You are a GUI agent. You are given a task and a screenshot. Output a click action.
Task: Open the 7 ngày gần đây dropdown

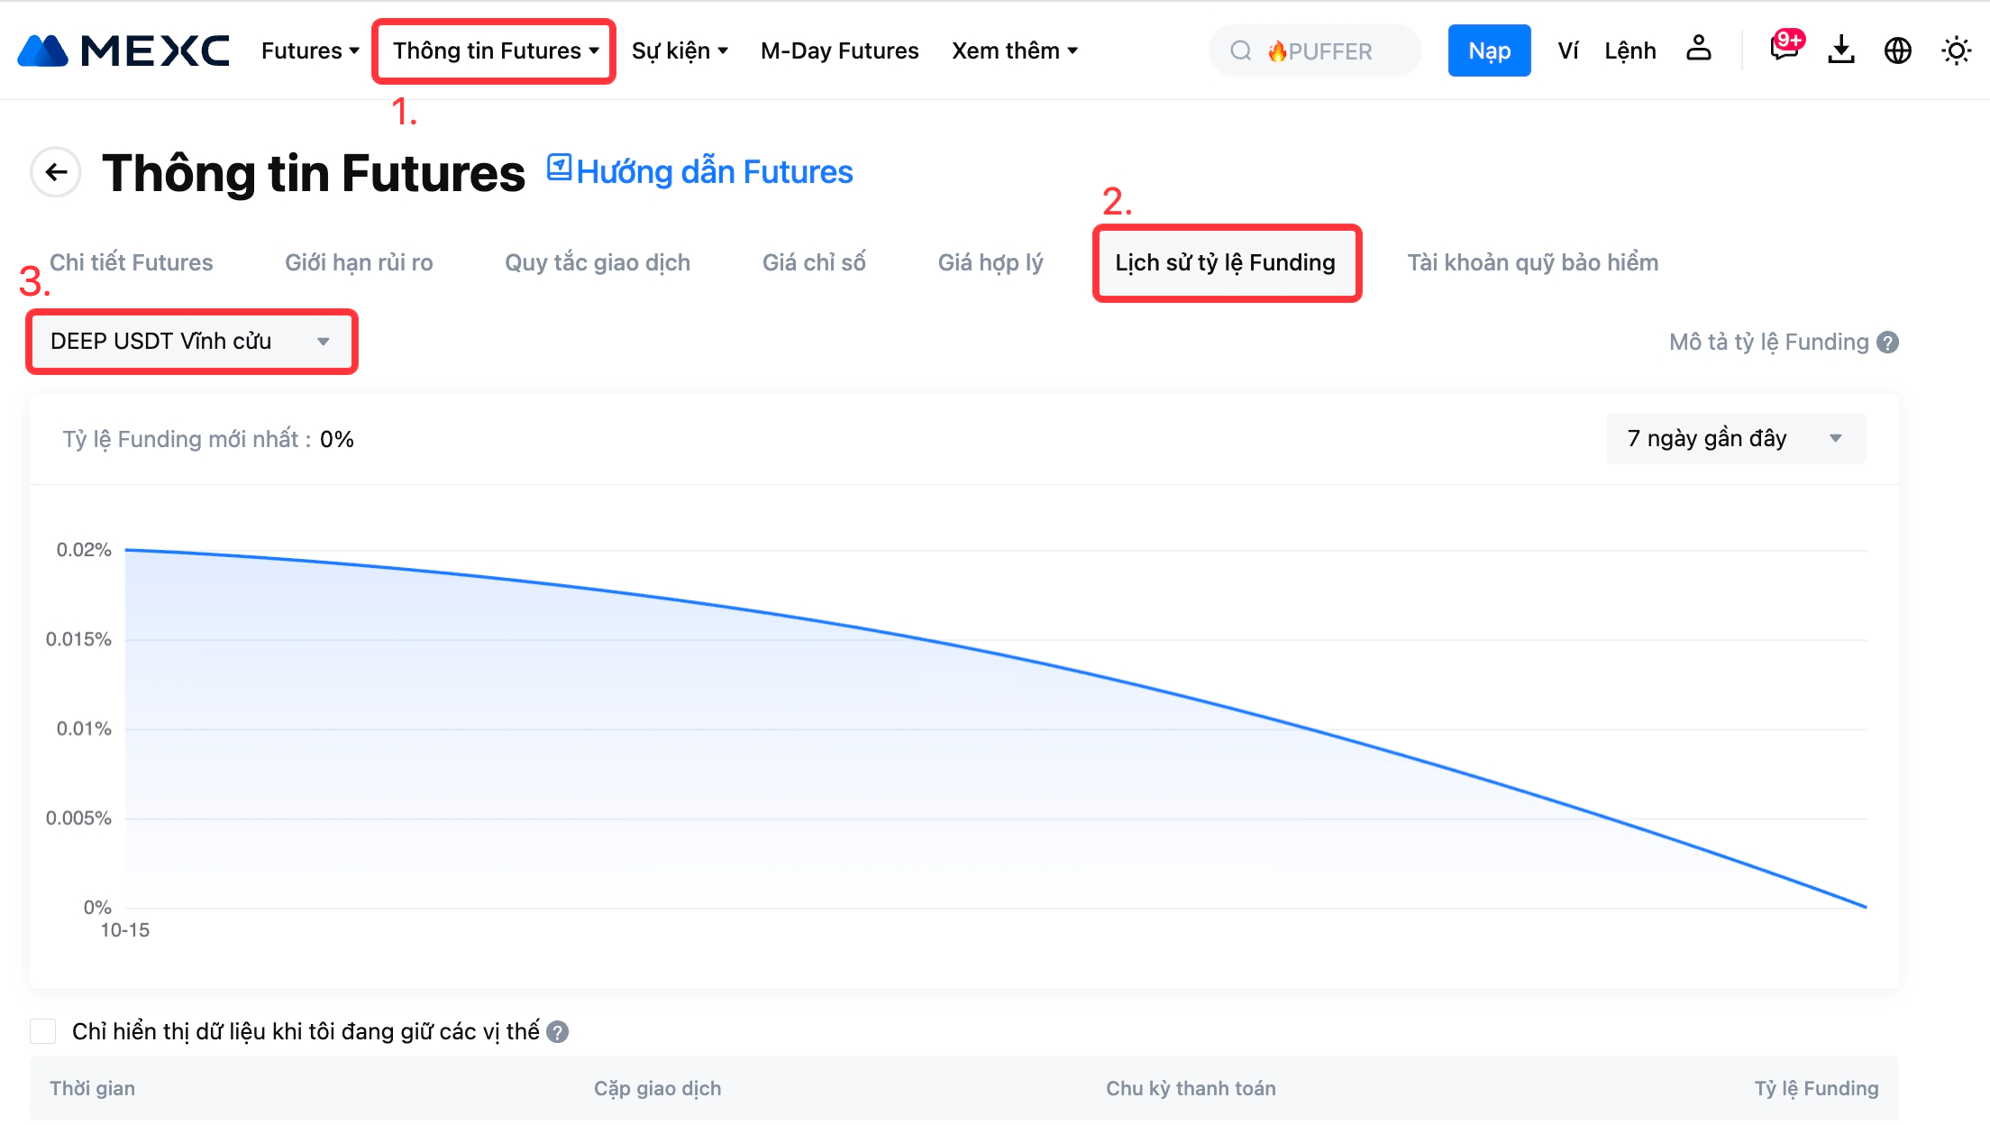click(1735, 439)
